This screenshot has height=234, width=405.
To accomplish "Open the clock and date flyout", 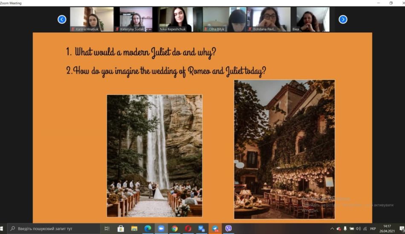I will point(387,228).
